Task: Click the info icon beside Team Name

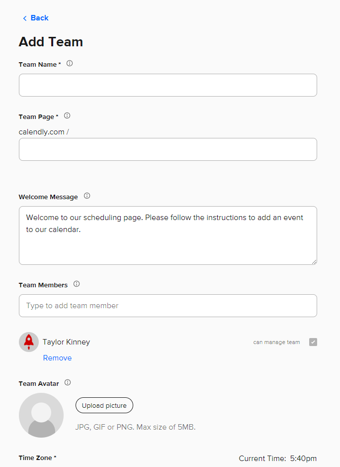Action: pos(70,64)
